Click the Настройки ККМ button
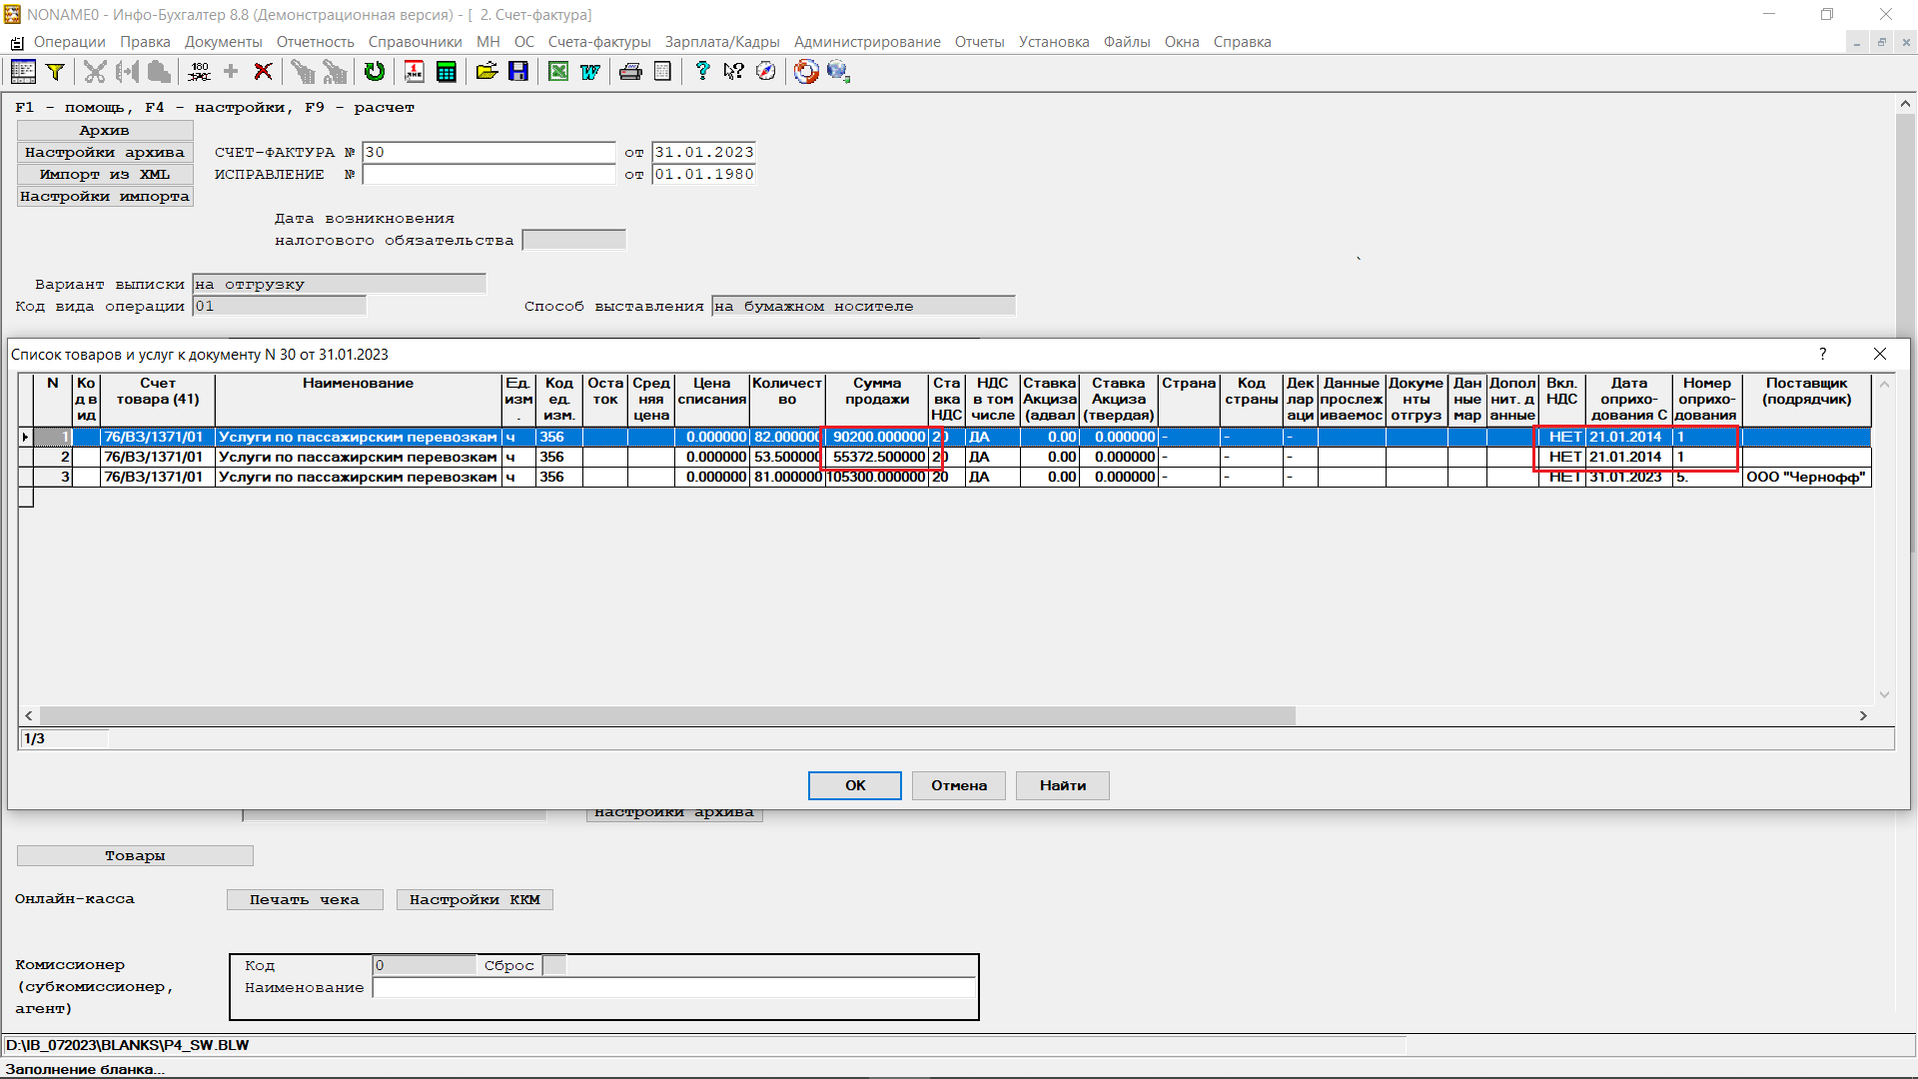Image resolution: width=1918 pixels, height=1079 pixels. (475, 900)
